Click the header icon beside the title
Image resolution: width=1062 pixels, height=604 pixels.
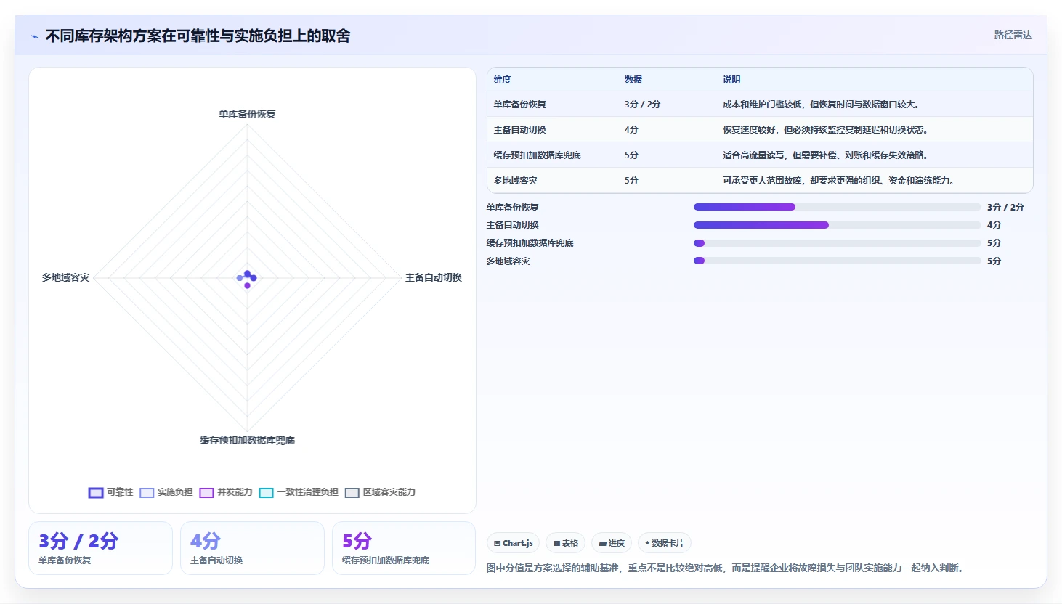pos(34,36)
